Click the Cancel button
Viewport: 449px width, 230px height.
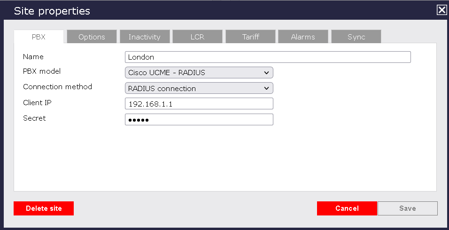[347, 208]
